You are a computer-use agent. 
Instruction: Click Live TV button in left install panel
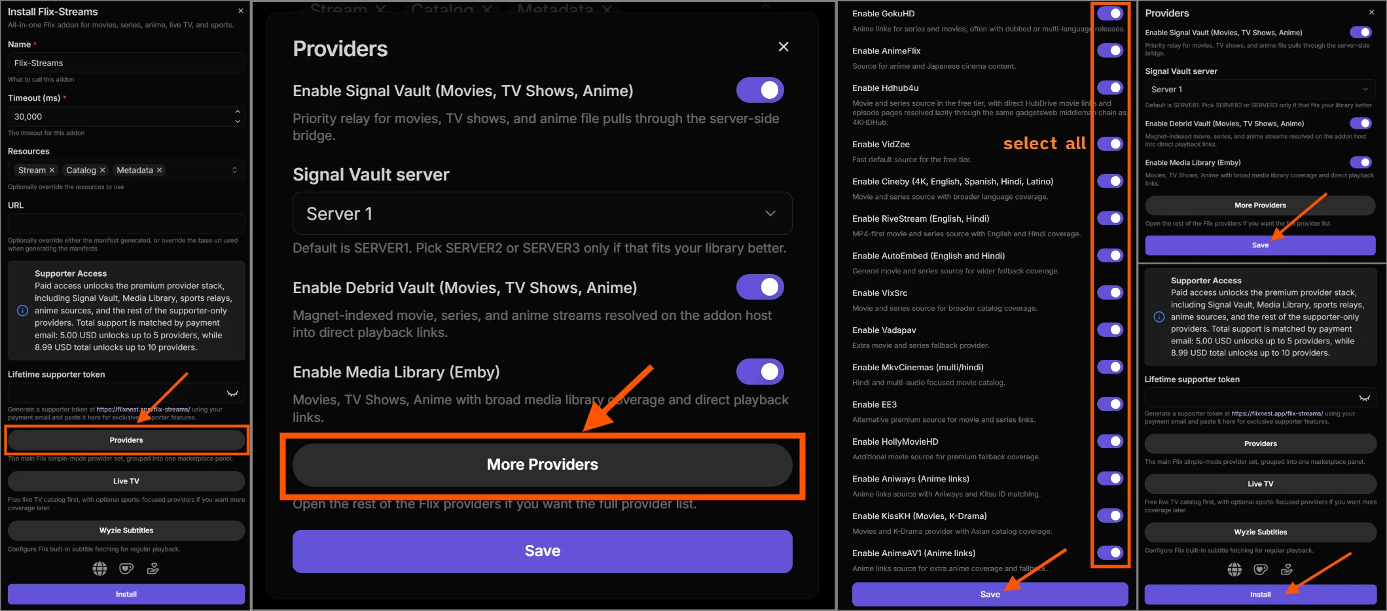(x=126, y=481)
